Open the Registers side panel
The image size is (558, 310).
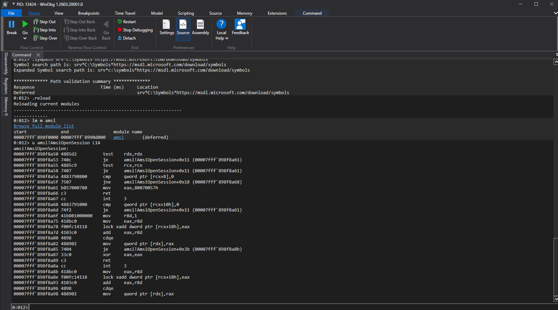tap(6, 86)
